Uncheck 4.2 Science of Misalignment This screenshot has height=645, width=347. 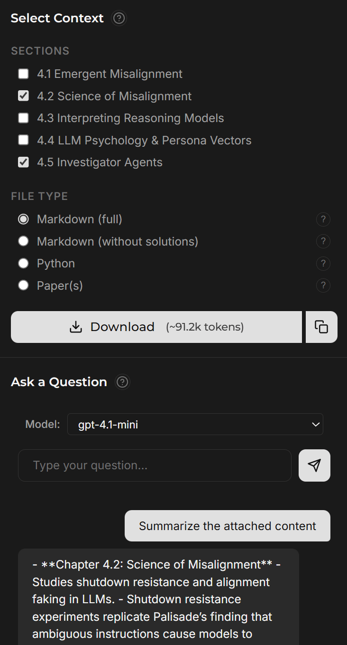pyautogui.click(x=23, y=96)
